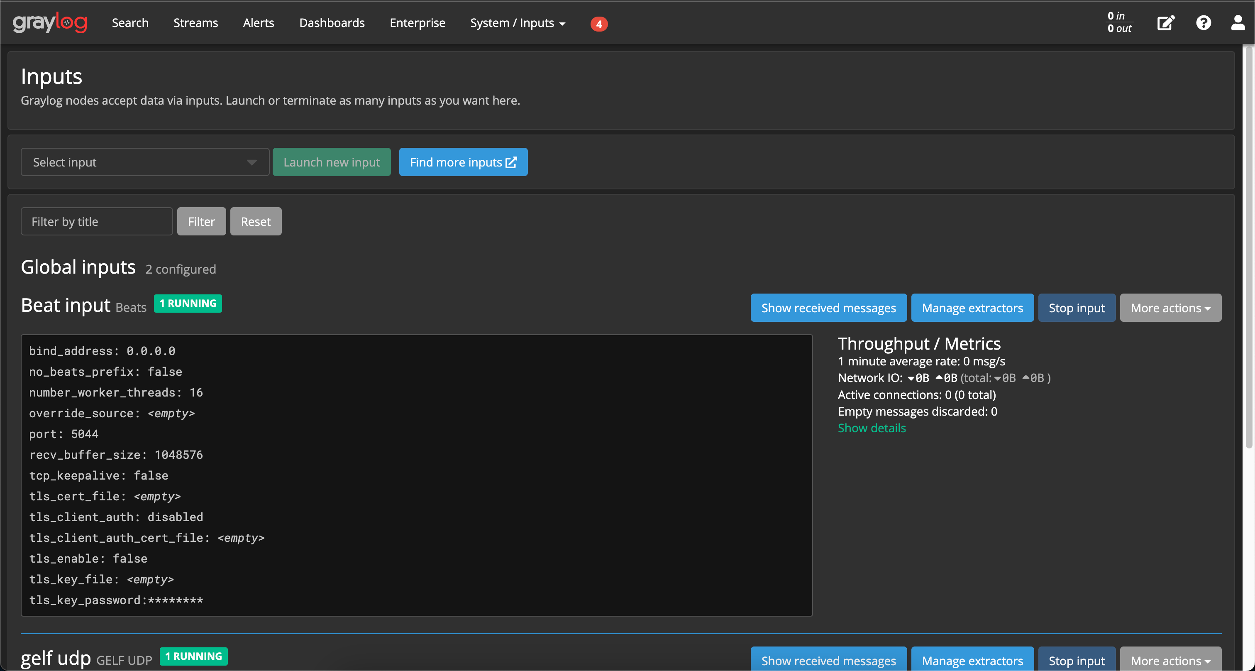Open the edit/compose icon in the top bar
1255x671 pixels.
1165,22
